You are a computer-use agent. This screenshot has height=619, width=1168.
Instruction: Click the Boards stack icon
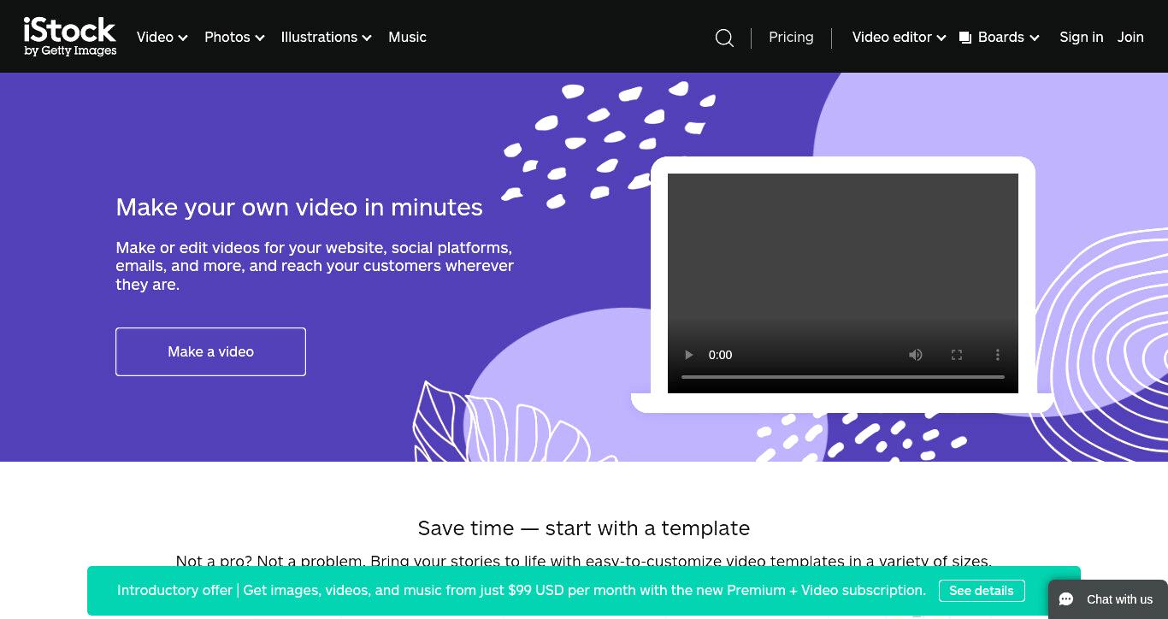click(x=965, y=38)
